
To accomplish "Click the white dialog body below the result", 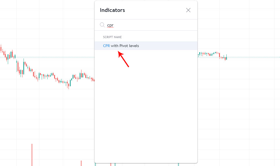I will [x=146, y=108].
